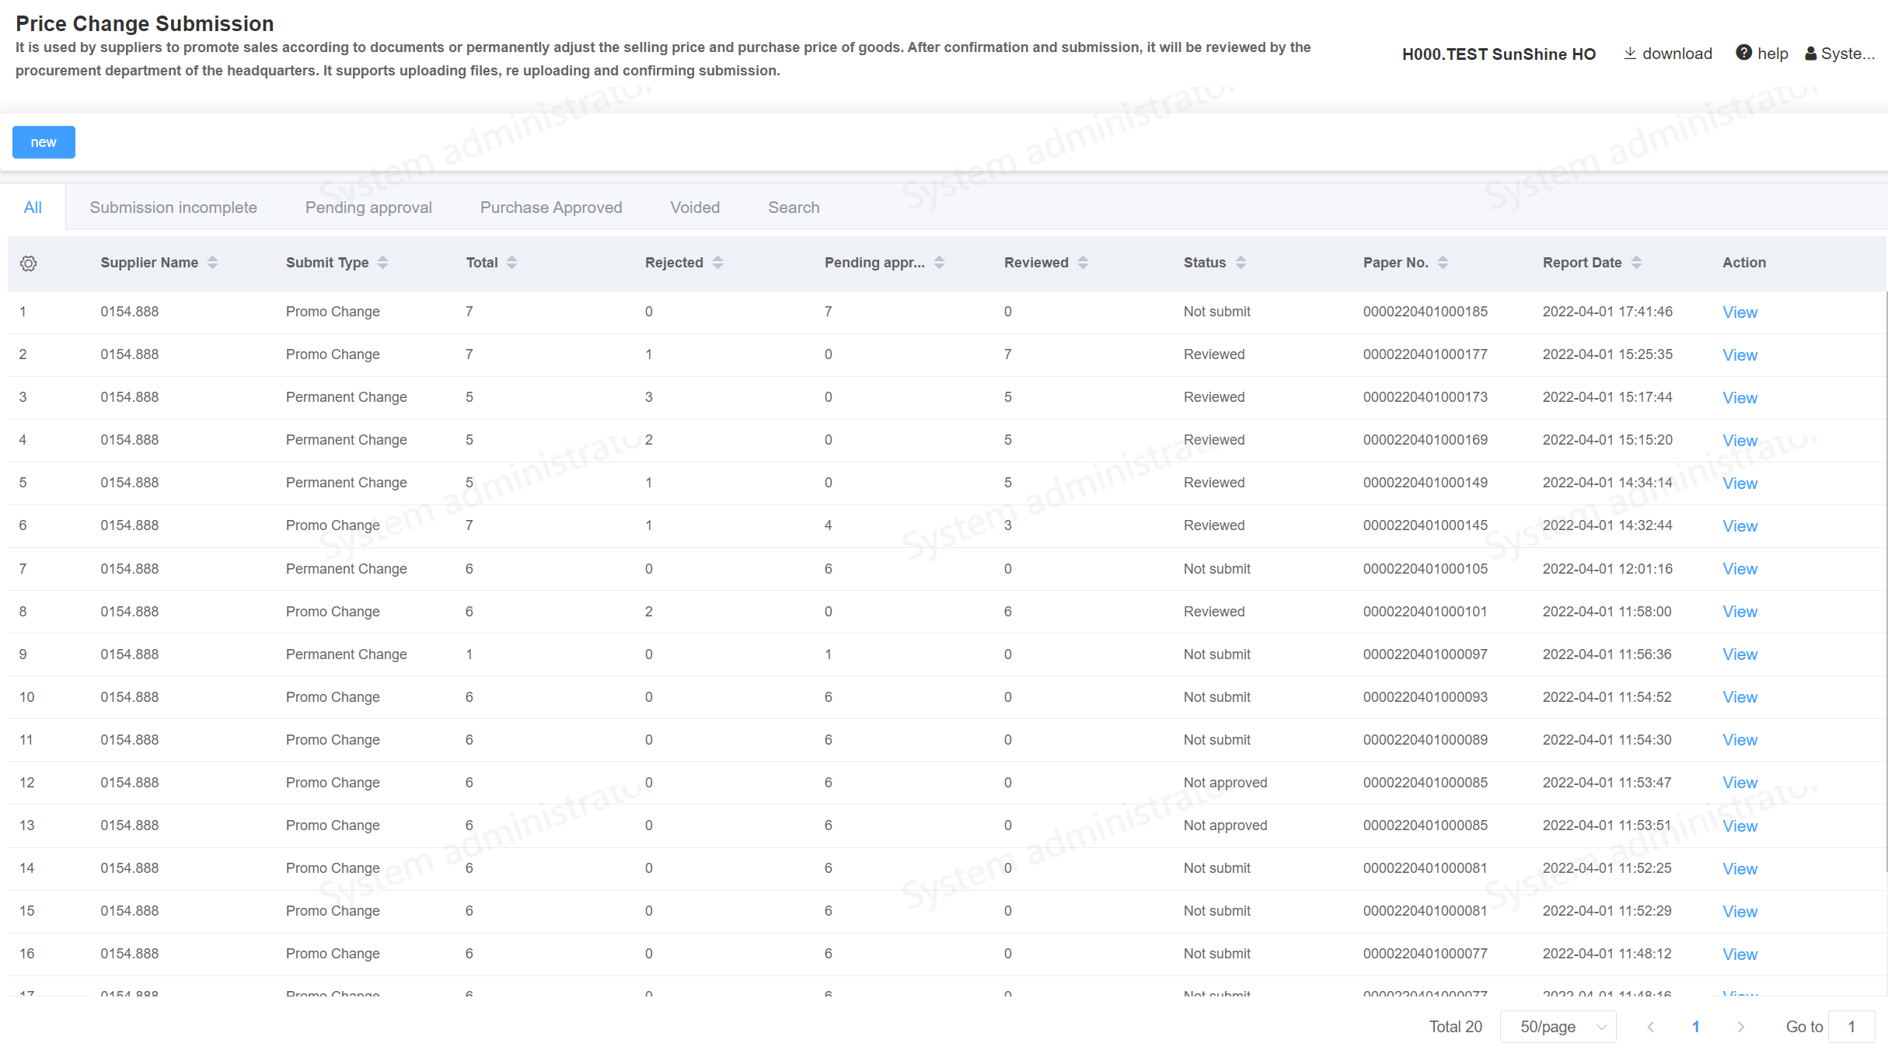Image resolution: width=1888 pixels, height=1061 pixels.
Task: Open table column settings gear icon
Action: (x=29, y=264)
